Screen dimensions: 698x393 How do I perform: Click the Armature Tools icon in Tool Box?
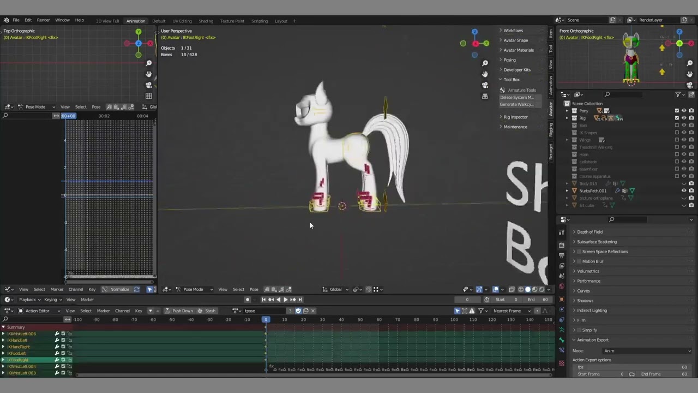(503, 90)
